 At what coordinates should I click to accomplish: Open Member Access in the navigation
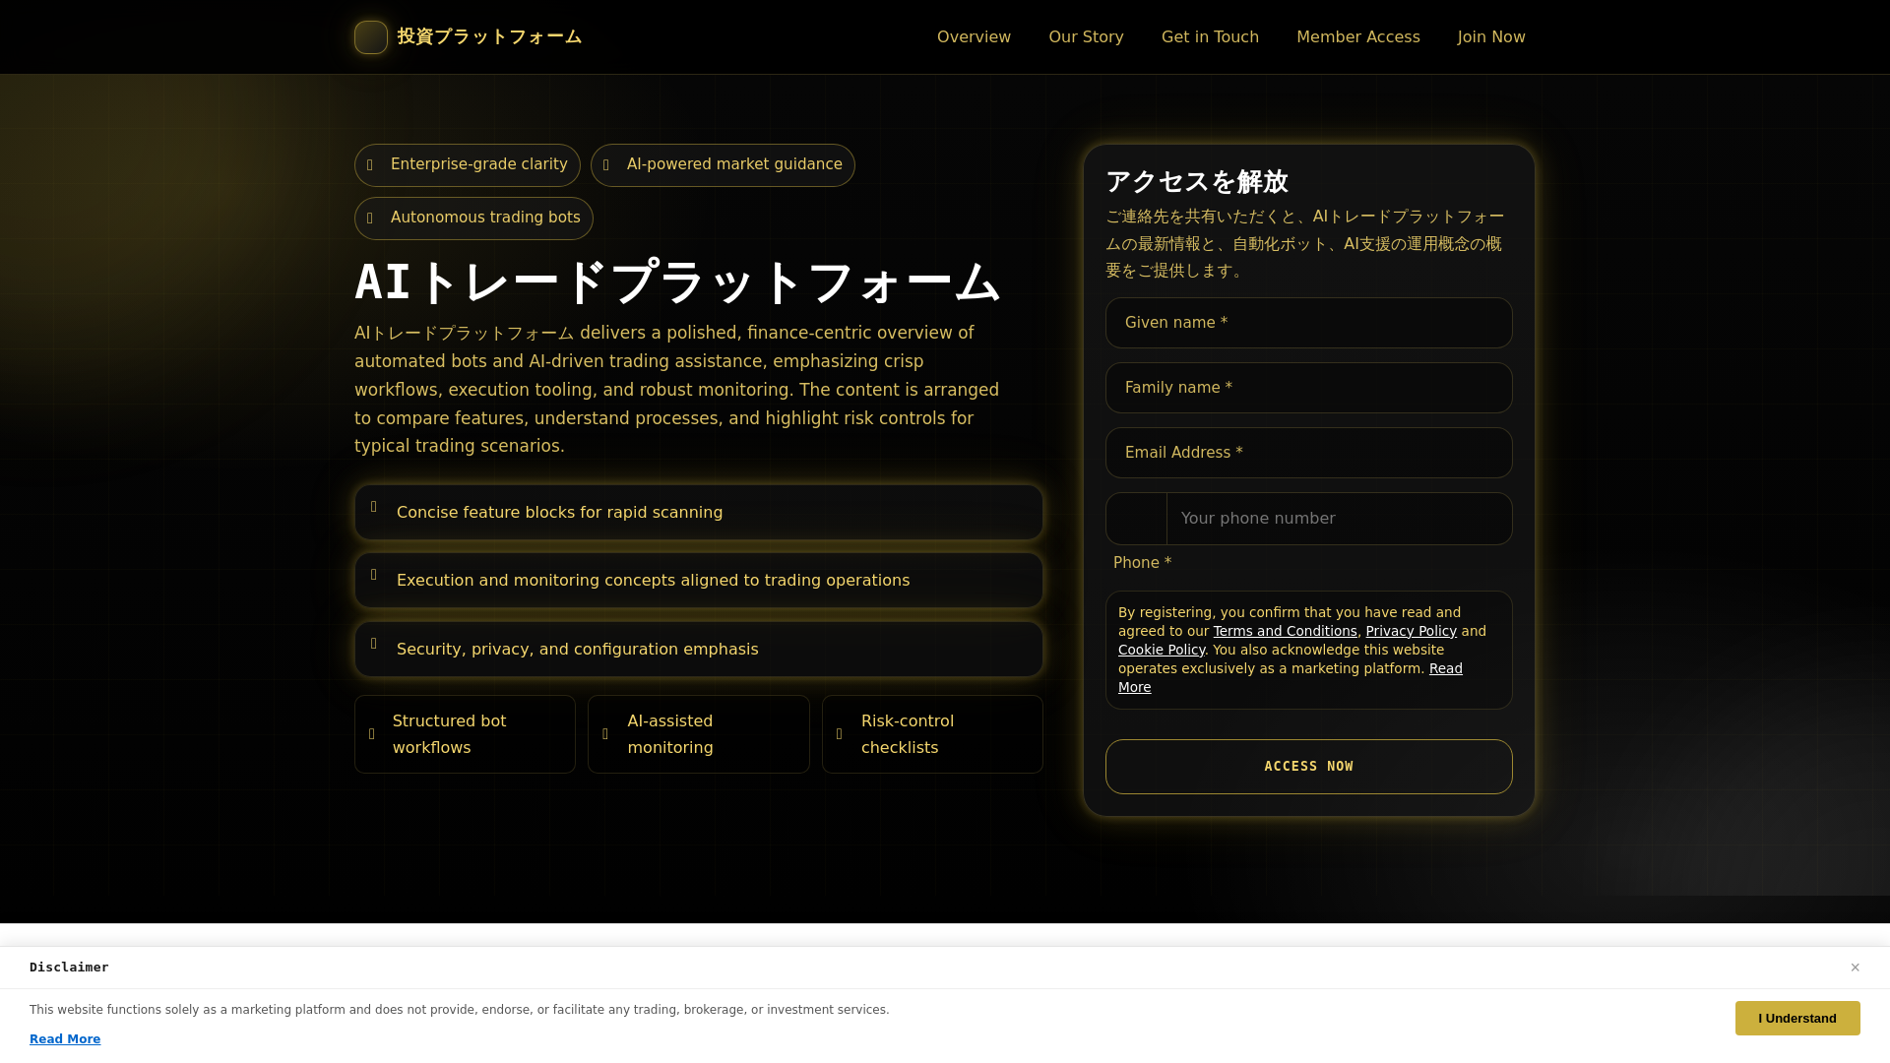[1357, 37]
